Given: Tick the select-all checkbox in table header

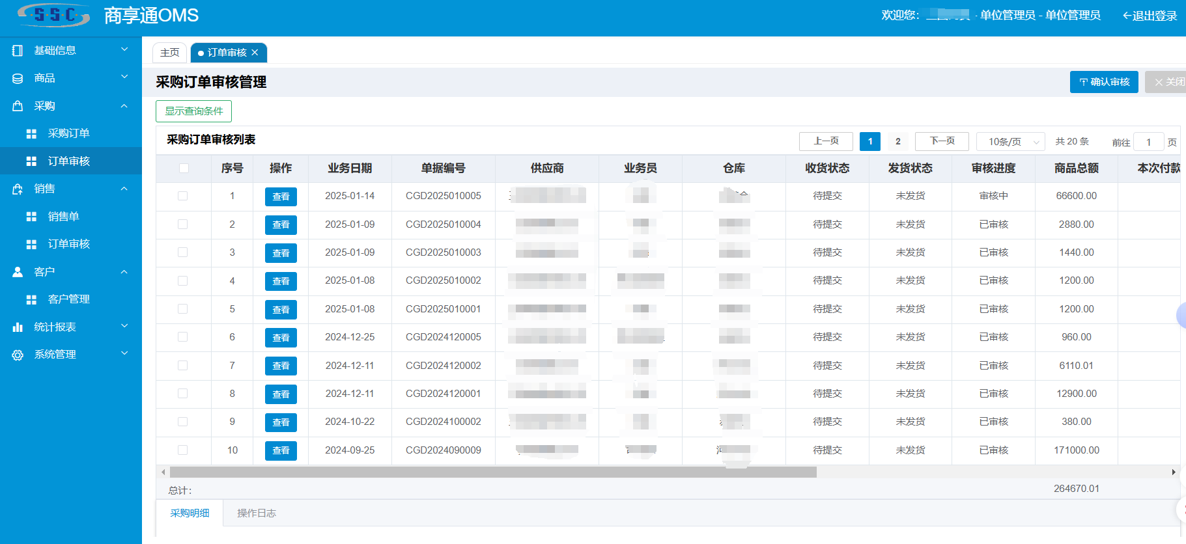Looking at the screenshot, I should point(184,169).
